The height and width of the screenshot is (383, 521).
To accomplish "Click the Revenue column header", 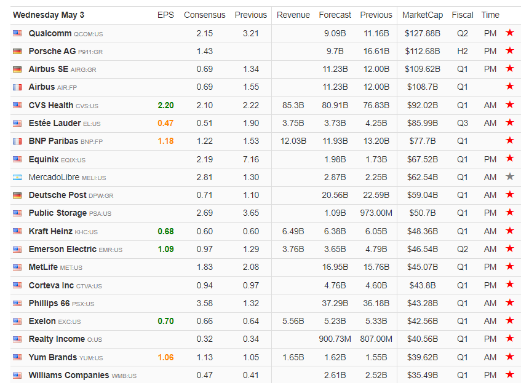I will click(x=293, y=15).
